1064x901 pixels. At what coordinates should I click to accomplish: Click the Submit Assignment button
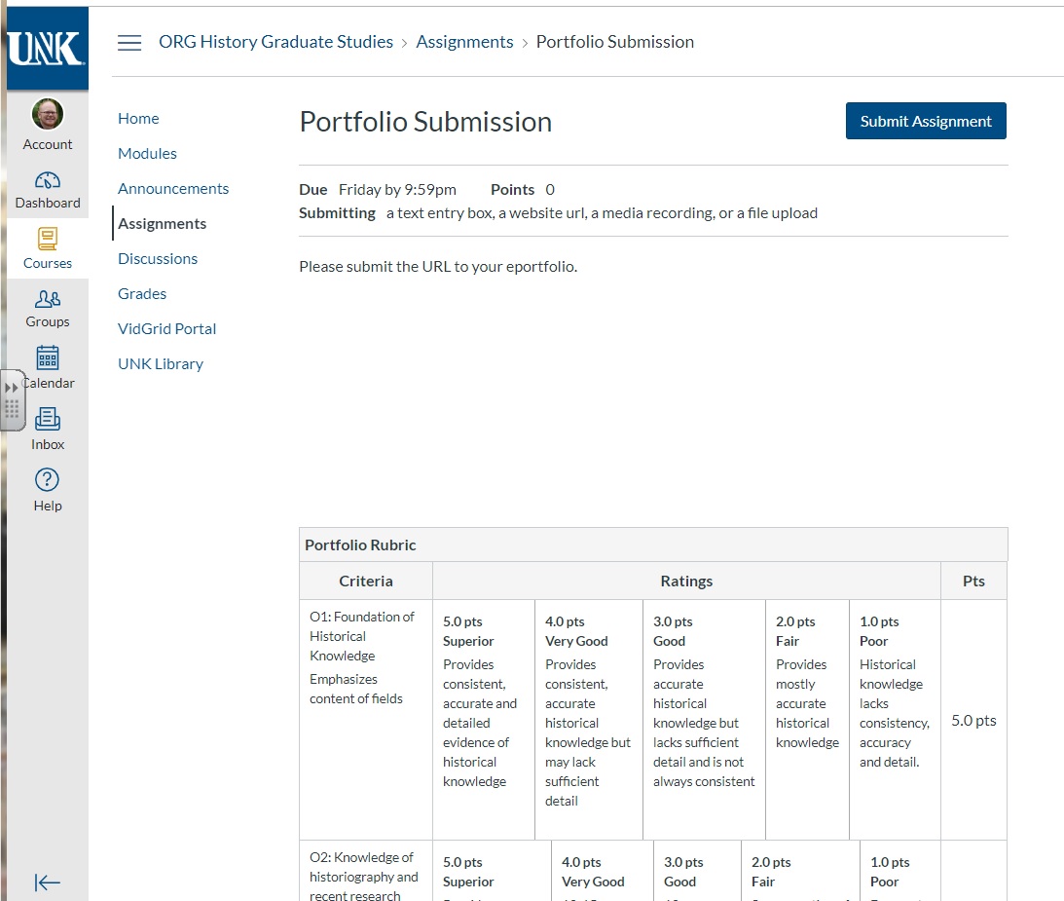[926, 121]
